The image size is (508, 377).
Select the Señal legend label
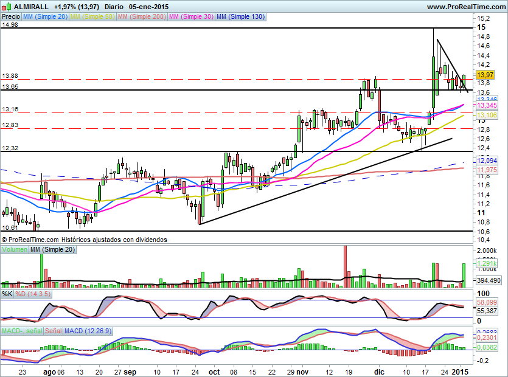click(x=53, y=331)
